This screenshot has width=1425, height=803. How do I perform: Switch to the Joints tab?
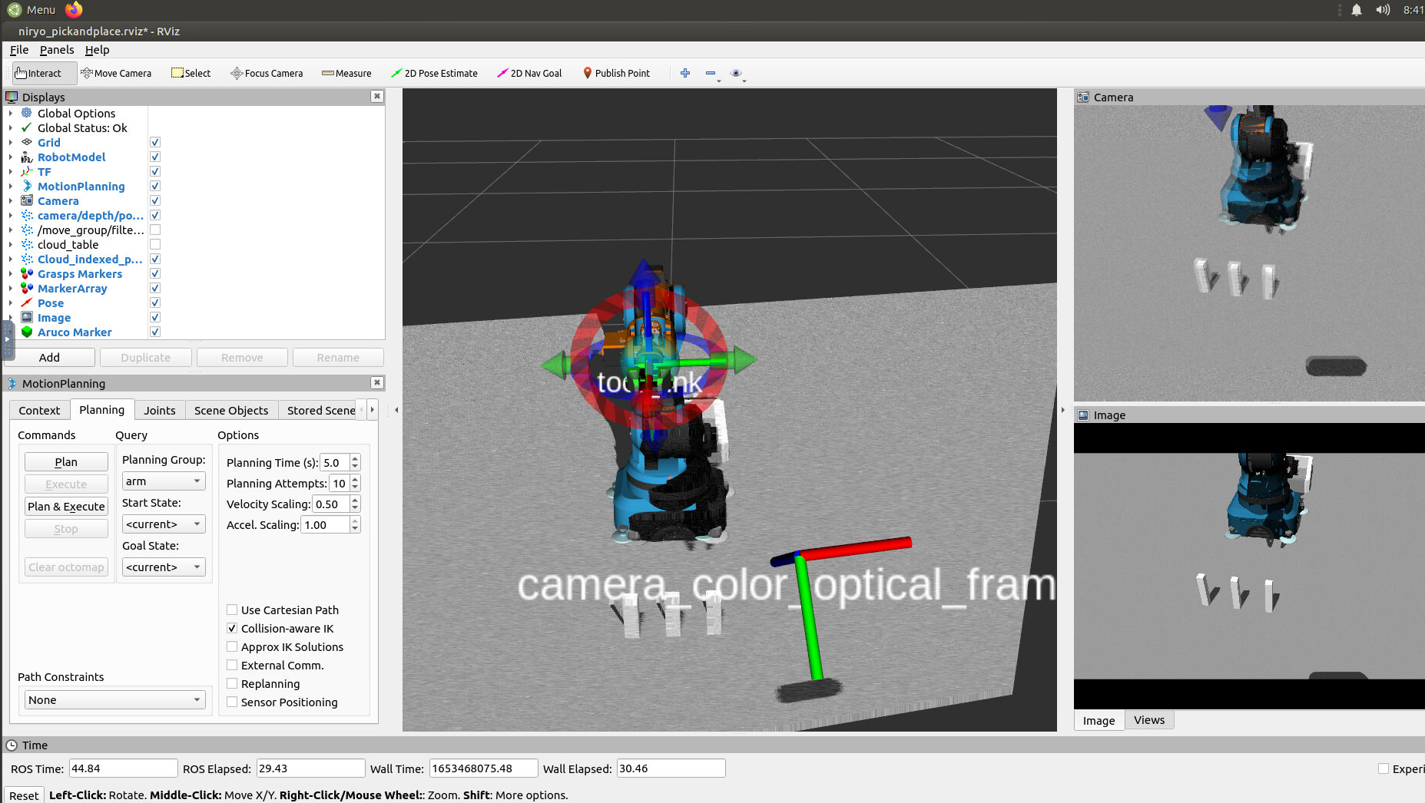pyautogui.click(x=159, y=411)
